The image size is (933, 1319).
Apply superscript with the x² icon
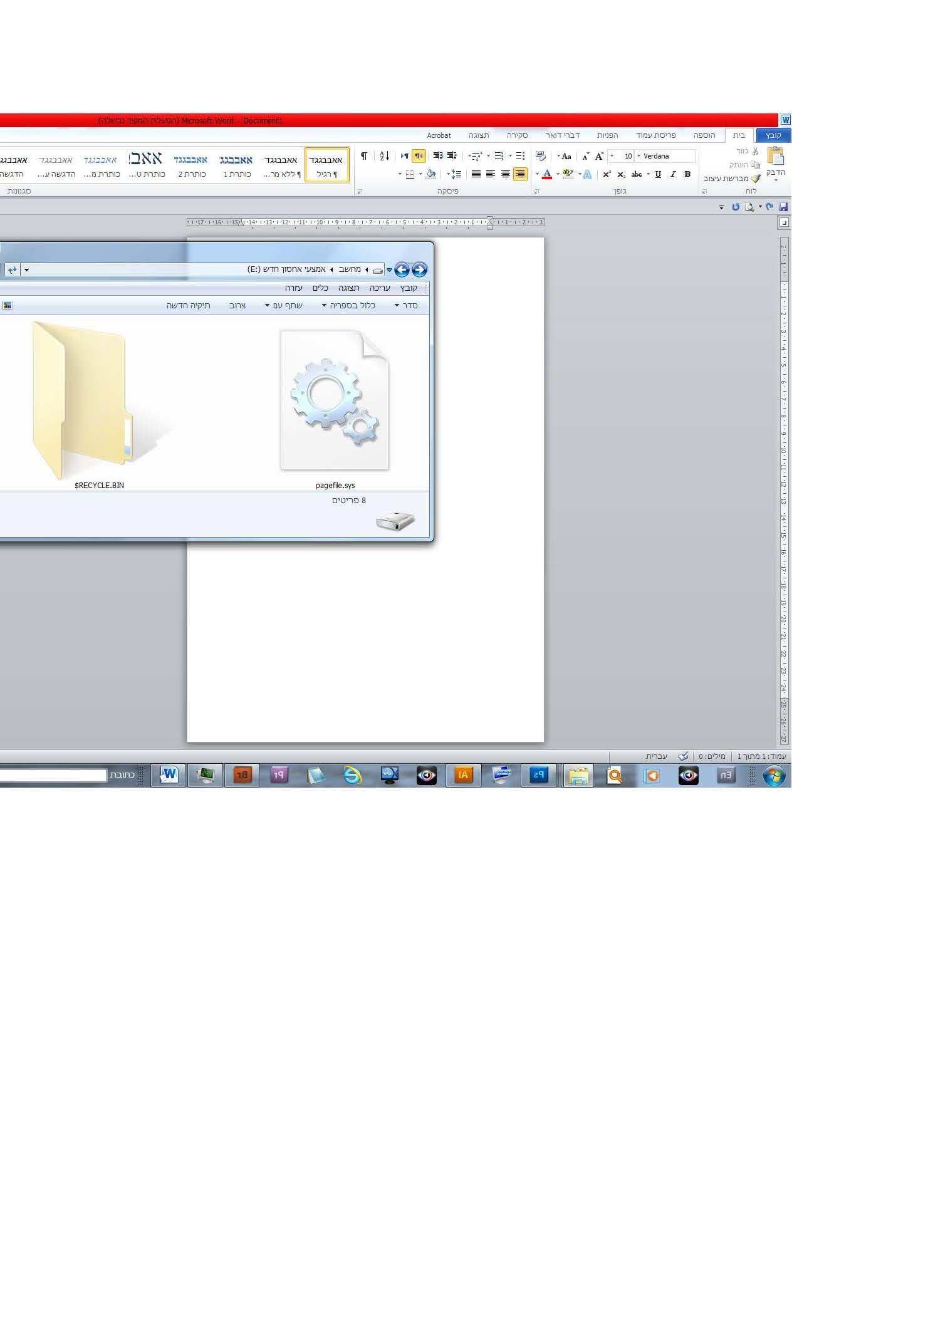(x=606, y=174)
